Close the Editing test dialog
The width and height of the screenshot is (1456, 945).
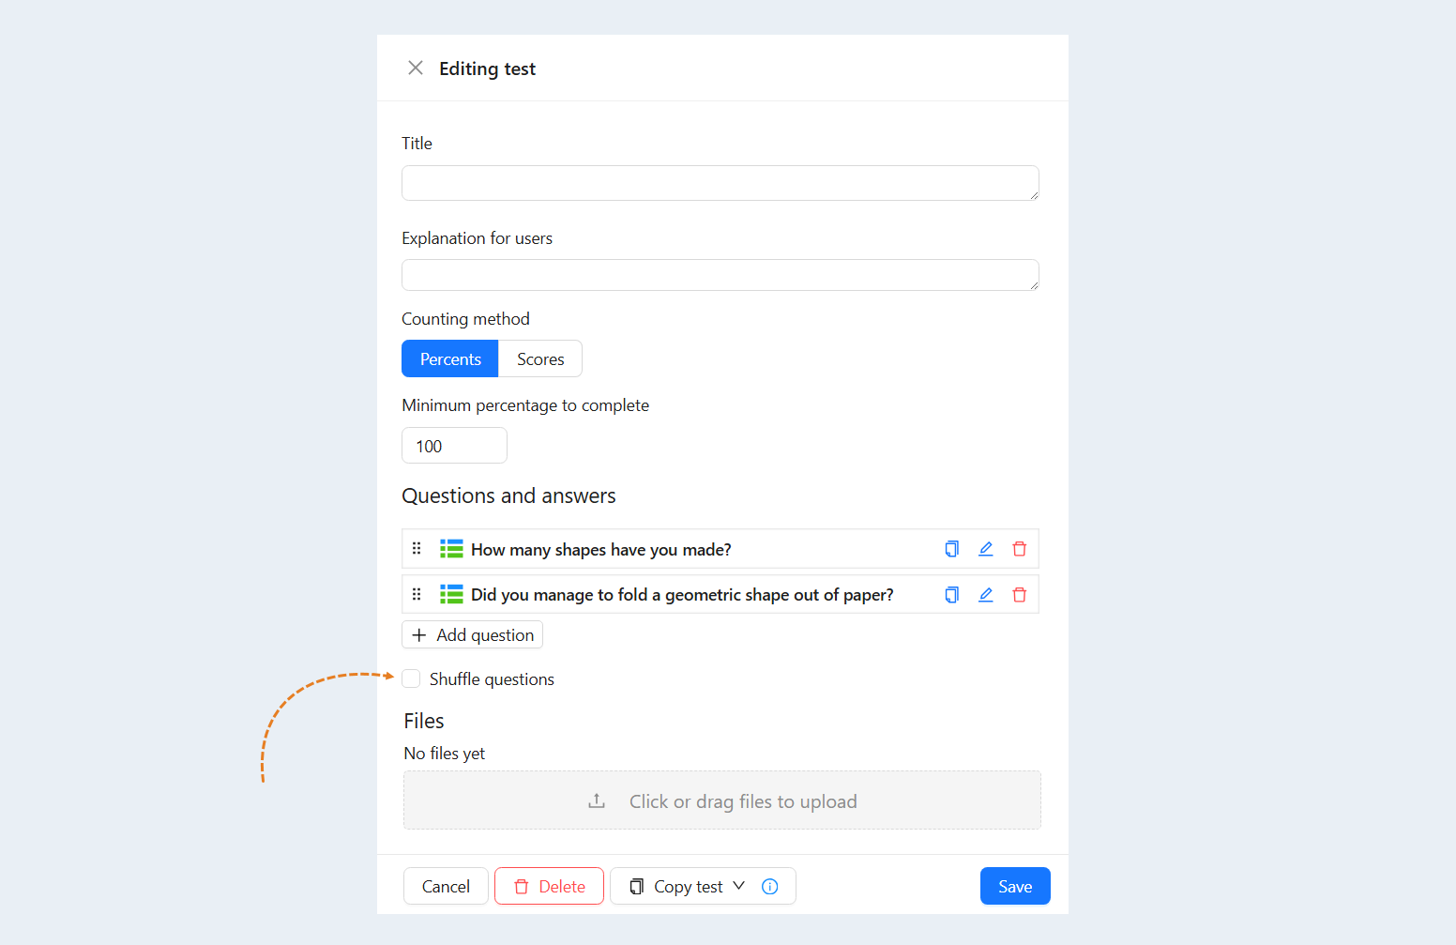pyautogui.click(x=416, y=68)
